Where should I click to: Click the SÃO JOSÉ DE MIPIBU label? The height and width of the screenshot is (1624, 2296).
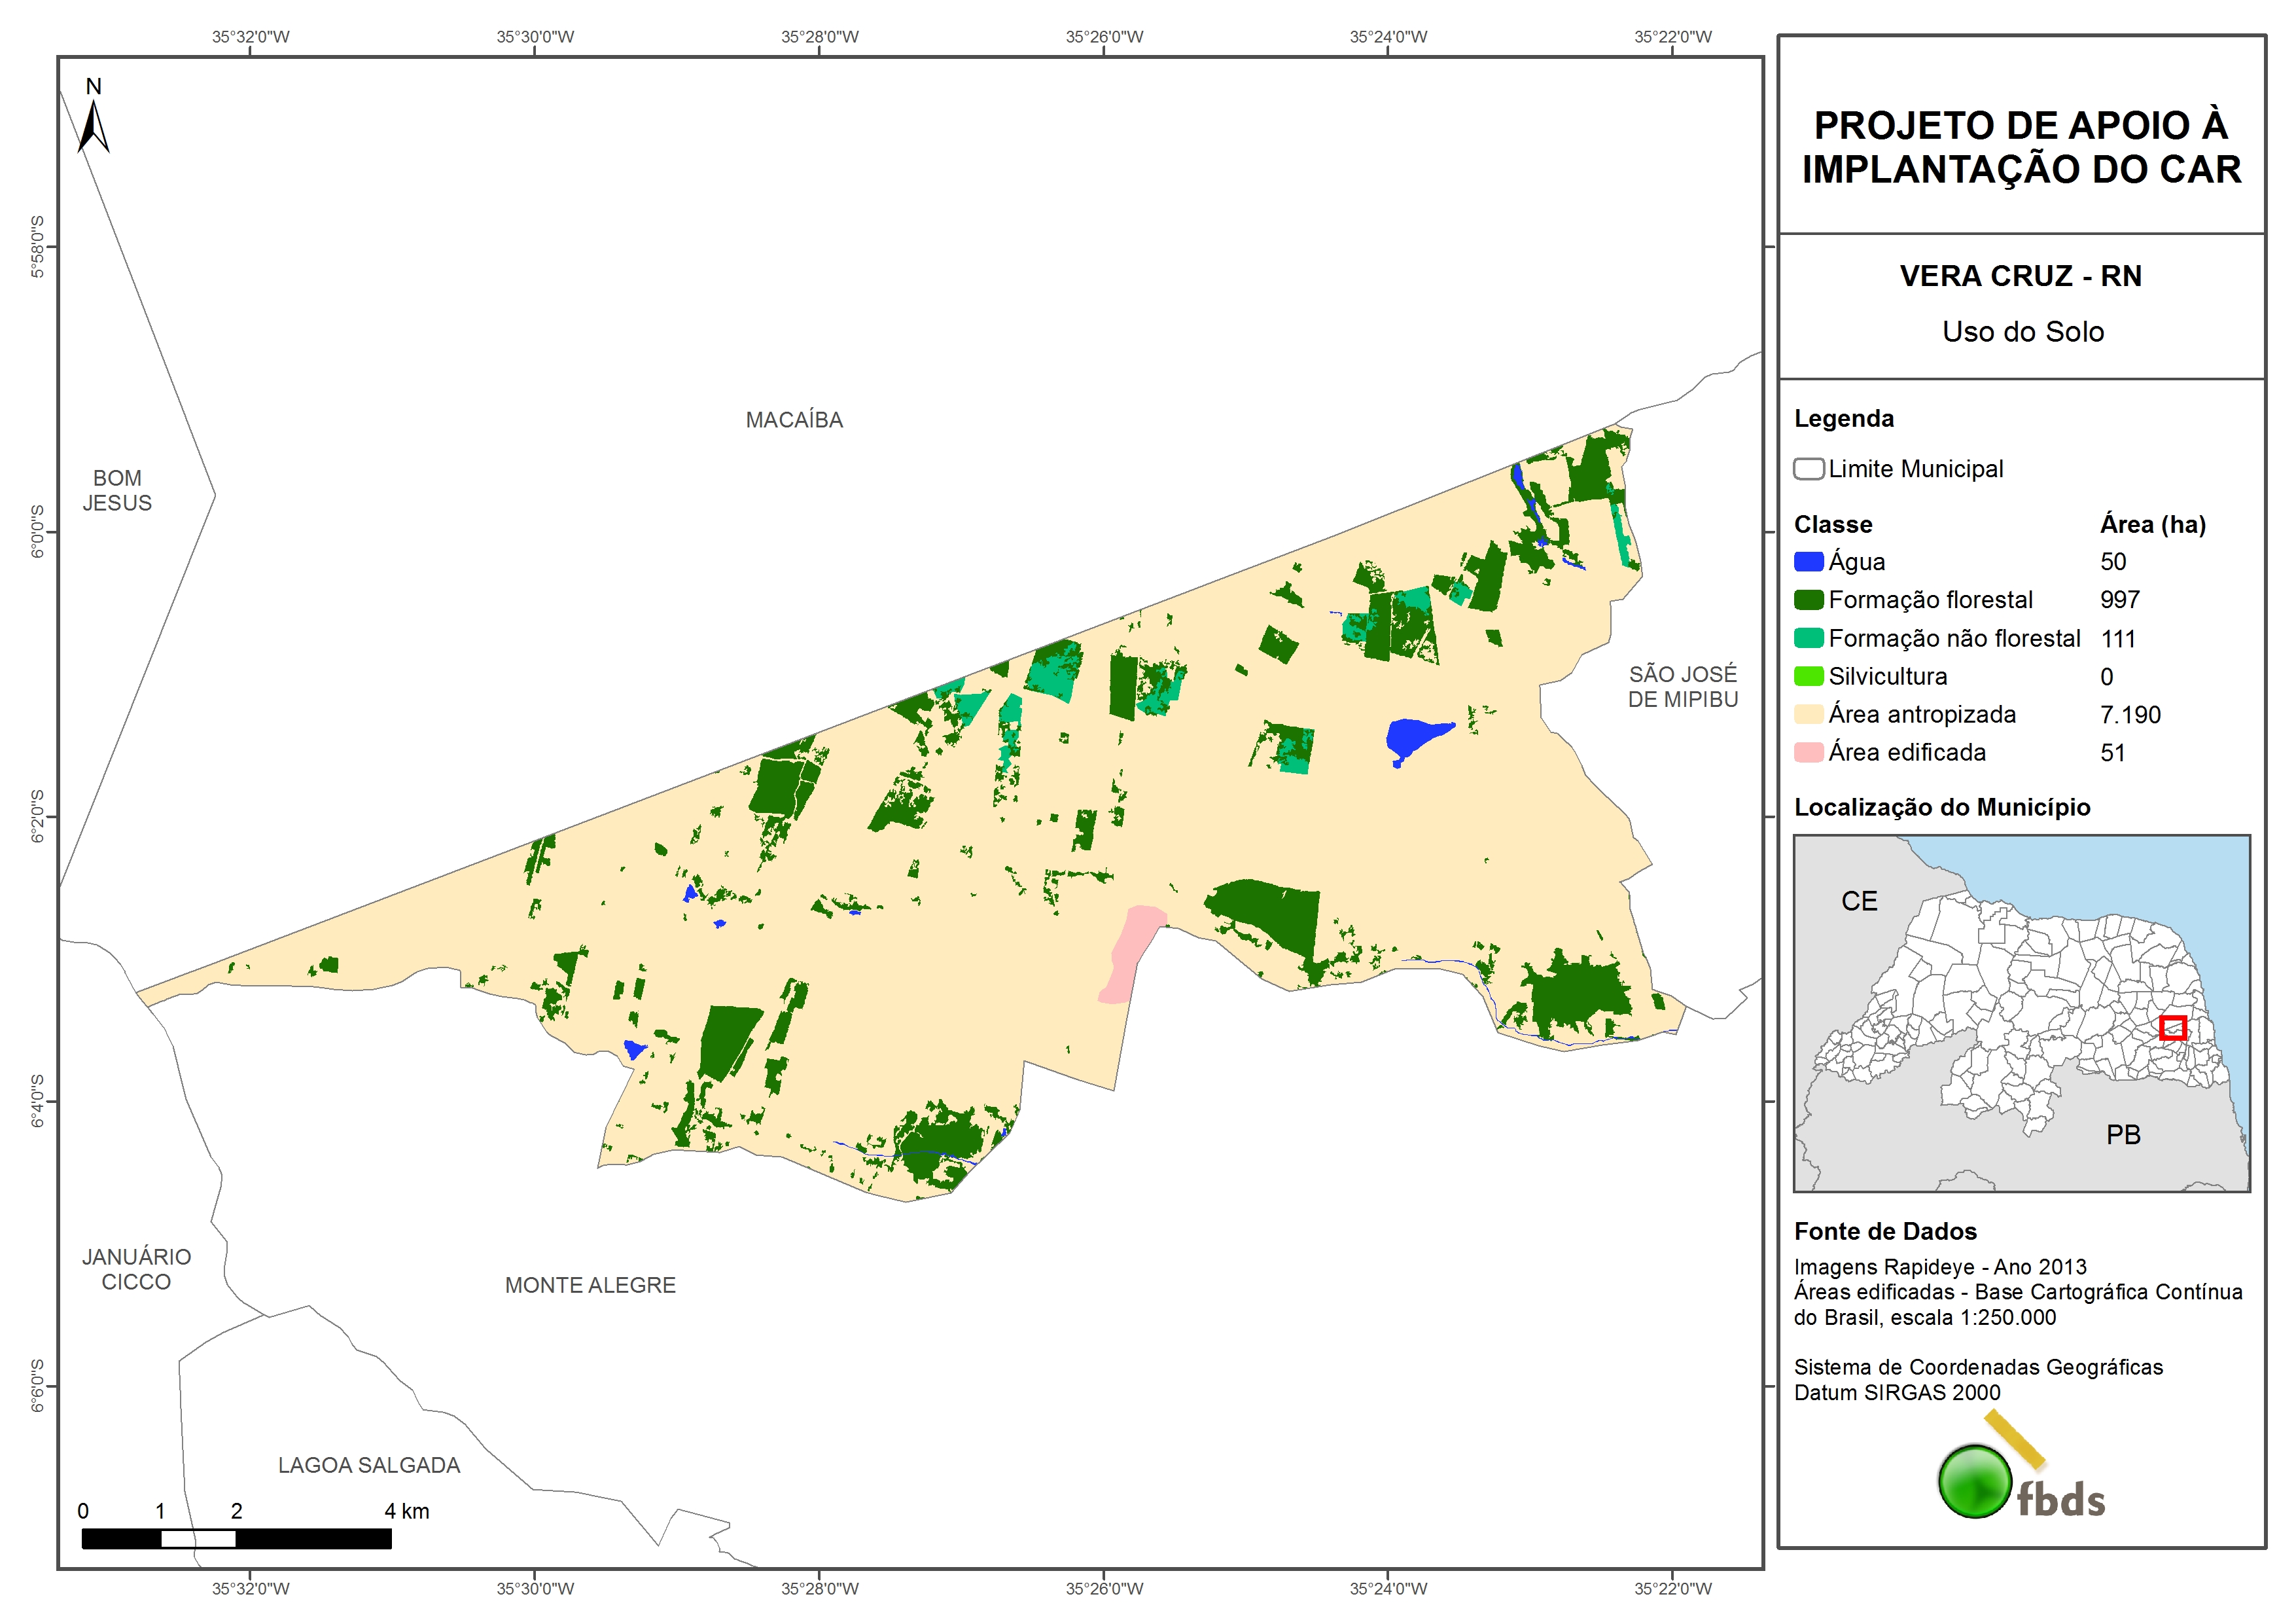[1683, 687]
